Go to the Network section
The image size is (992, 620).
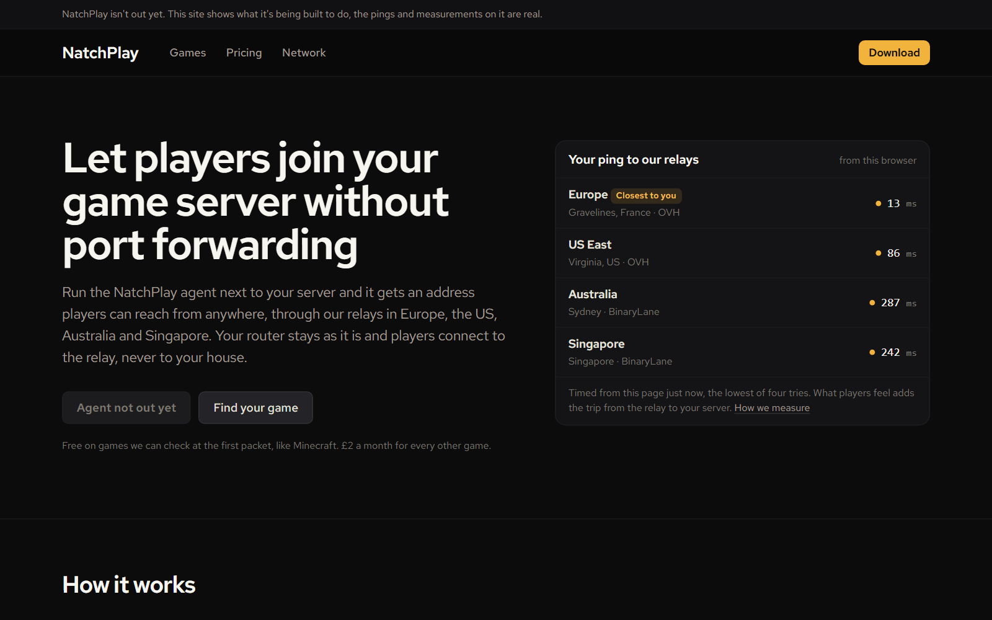click(x=304, y=53)
